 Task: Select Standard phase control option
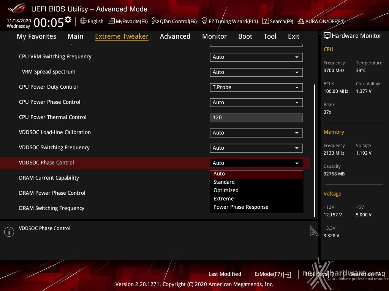256,182
